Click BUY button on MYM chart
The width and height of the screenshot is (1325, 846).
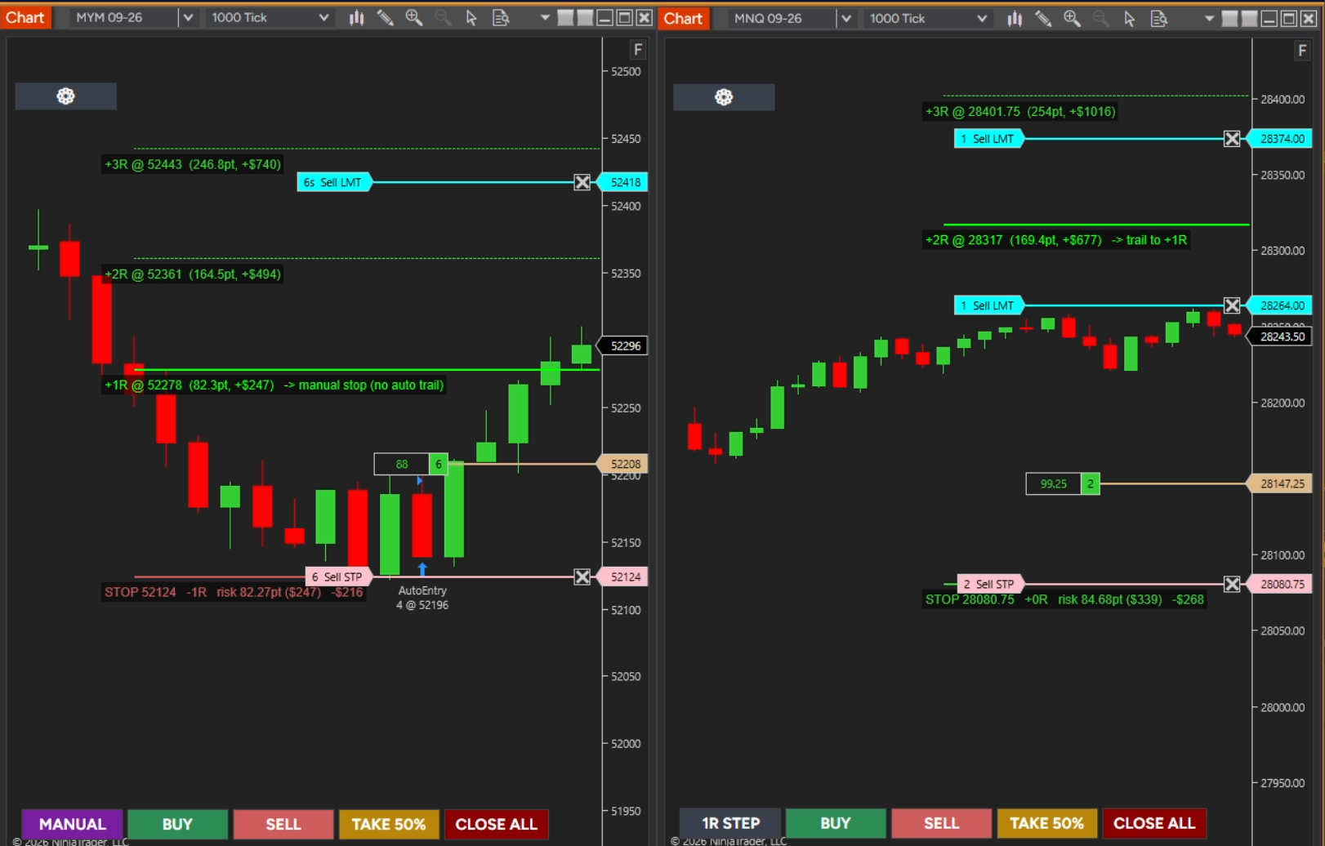click(x=177, y=824)
